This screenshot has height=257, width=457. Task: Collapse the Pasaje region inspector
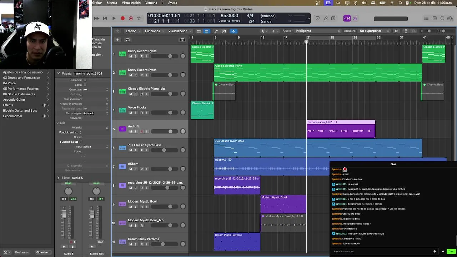(58, 74)
